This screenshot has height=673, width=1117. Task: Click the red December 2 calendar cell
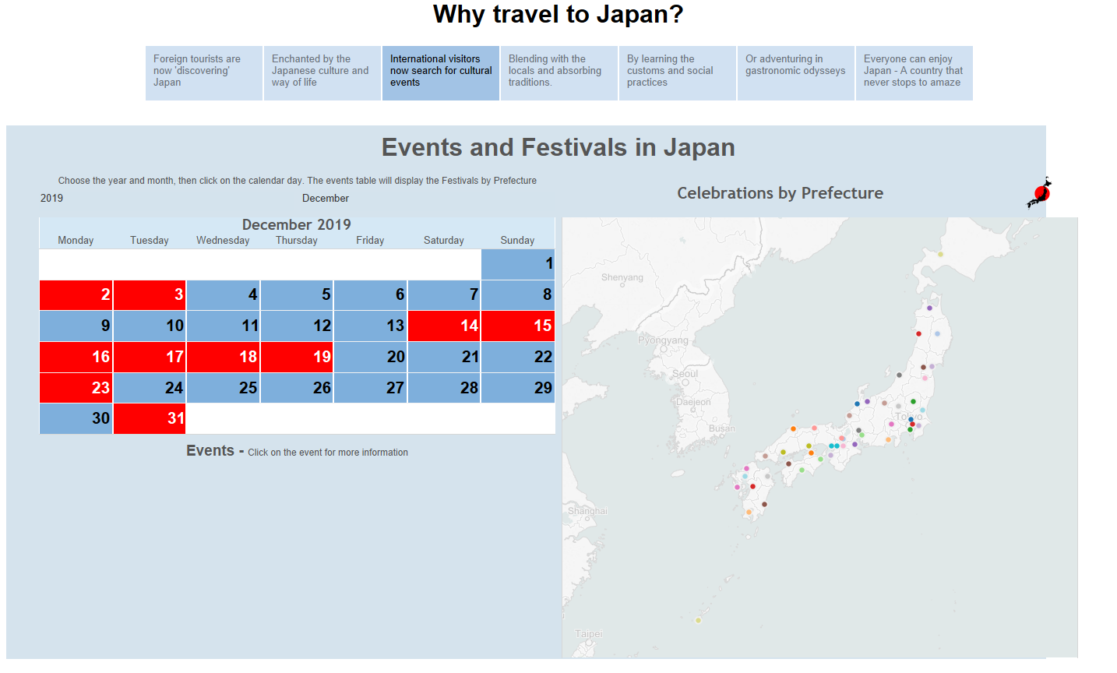tap(76, 294)
